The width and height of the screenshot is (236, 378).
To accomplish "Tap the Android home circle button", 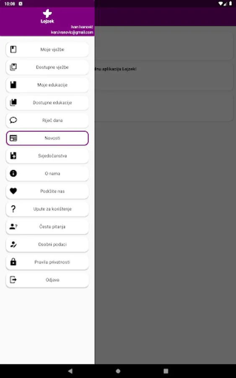I will tap(118, 371).
